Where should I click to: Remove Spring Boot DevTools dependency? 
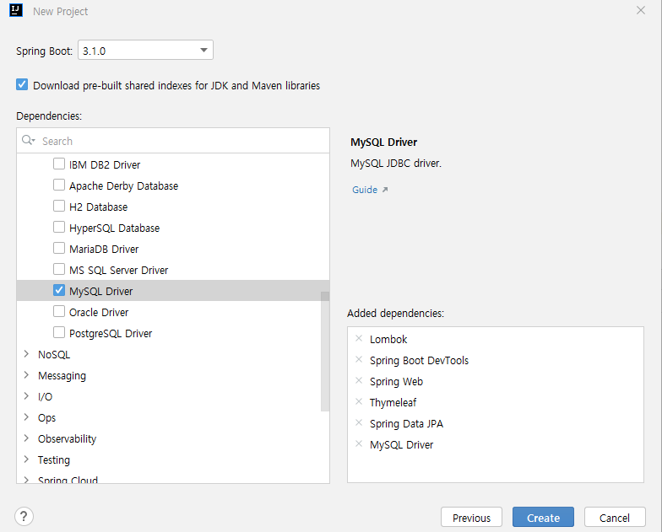click(x=359, y=359)
